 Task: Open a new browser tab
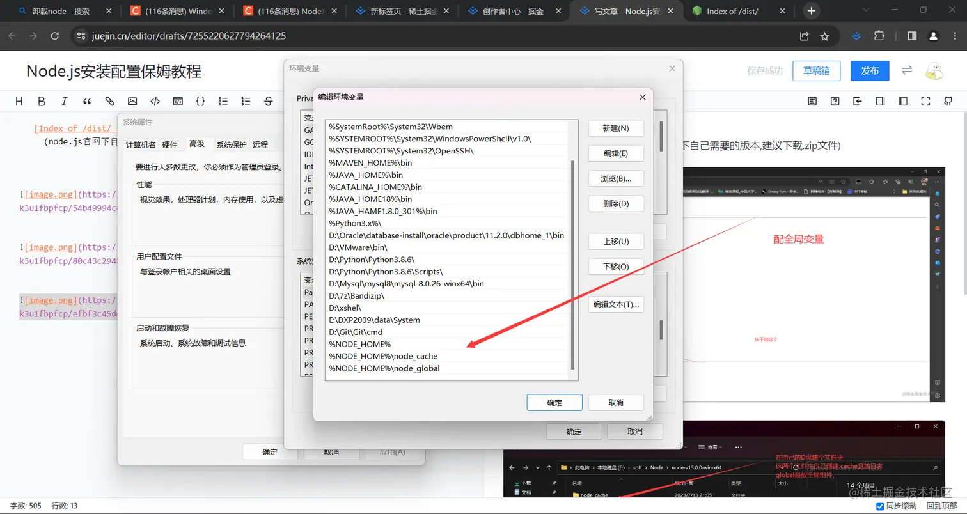pos(811,11)
